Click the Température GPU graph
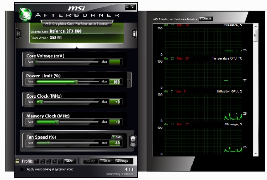This screenshot has height=180, width=267. 203,75
